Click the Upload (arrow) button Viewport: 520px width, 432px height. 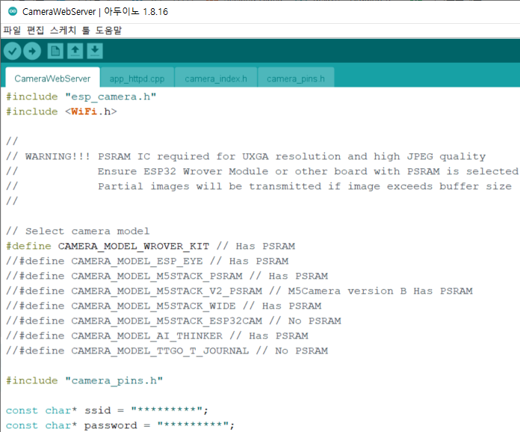click(32, 51)
